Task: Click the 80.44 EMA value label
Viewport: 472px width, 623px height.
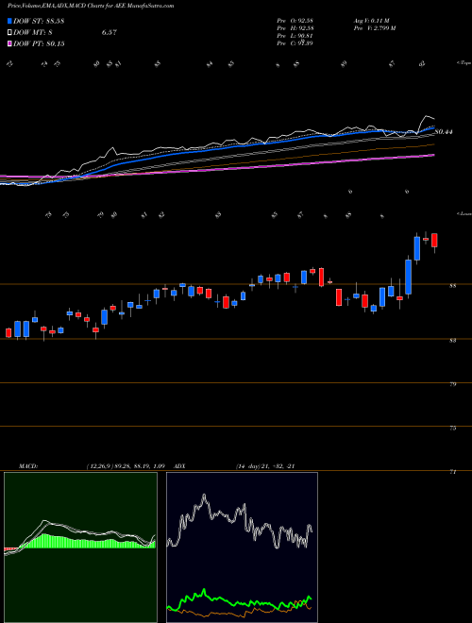Action: (444, 131)
